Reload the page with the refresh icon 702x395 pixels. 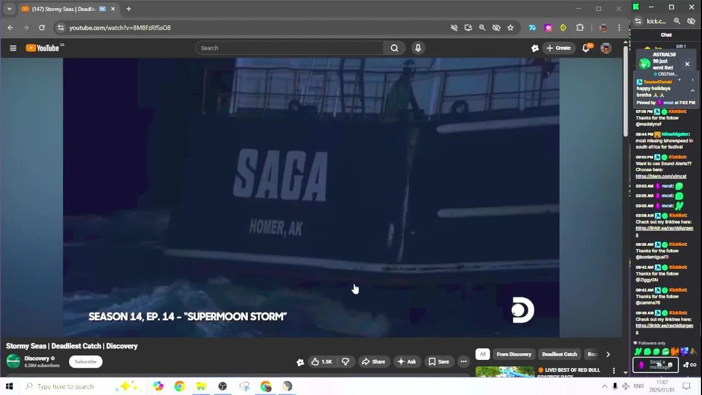coord(42,27)
